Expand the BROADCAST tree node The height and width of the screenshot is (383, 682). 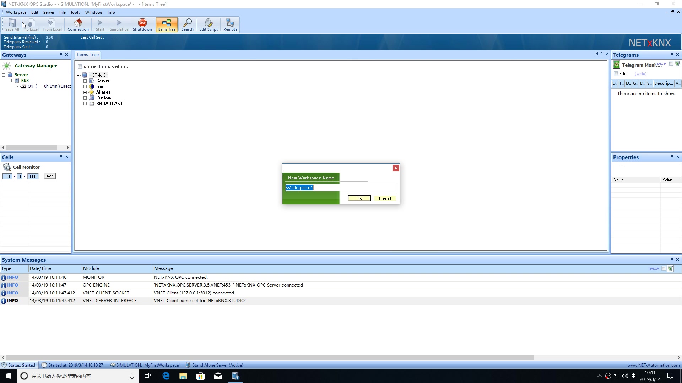click(85, 104)
